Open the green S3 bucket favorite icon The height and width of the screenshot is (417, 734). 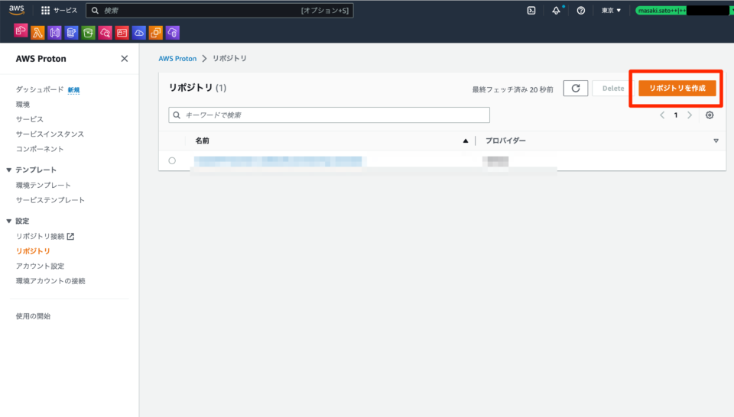(x=88, y=32)
